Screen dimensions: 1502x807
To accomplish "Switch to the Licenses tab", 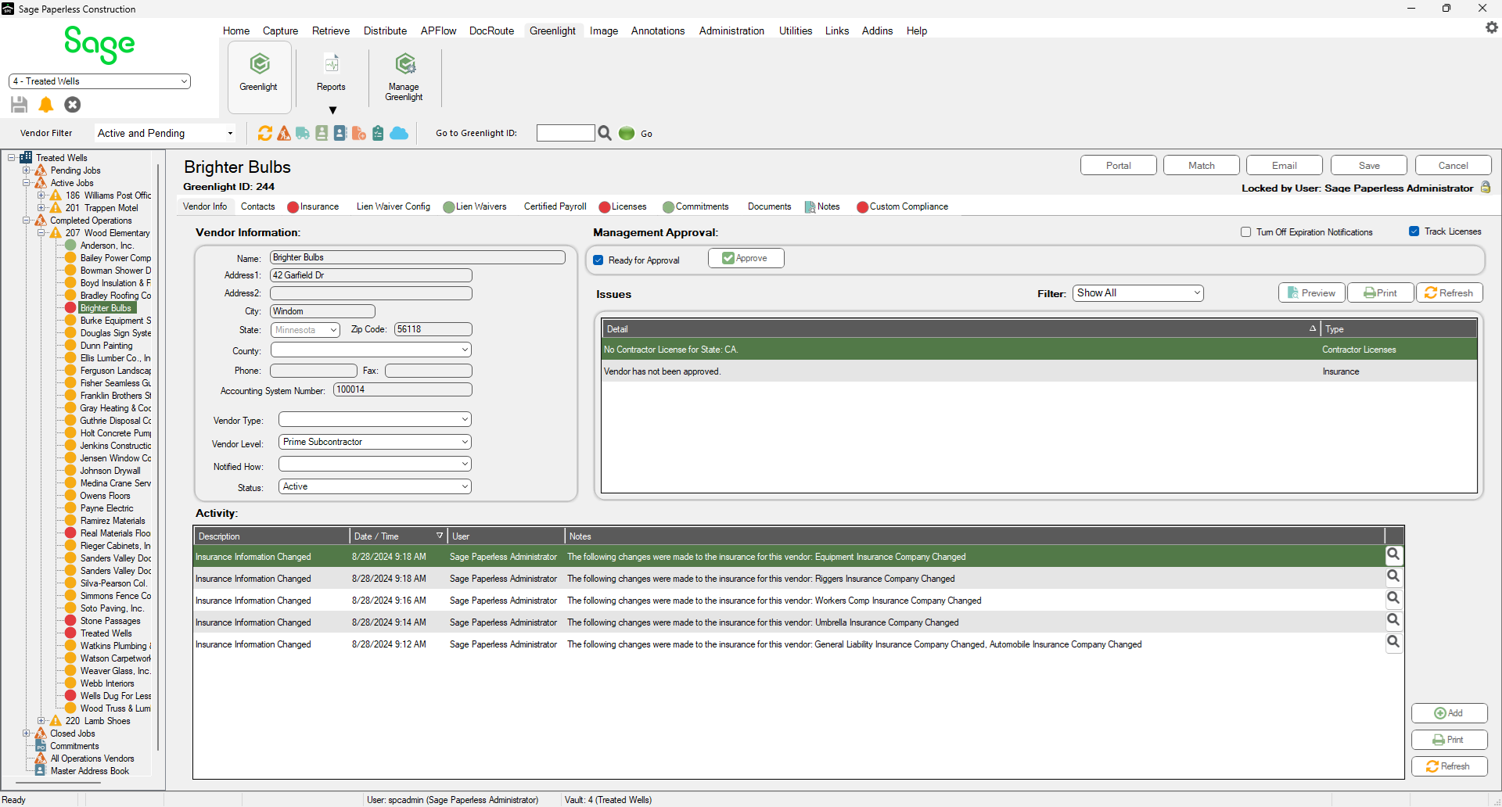I will point(623,206).
